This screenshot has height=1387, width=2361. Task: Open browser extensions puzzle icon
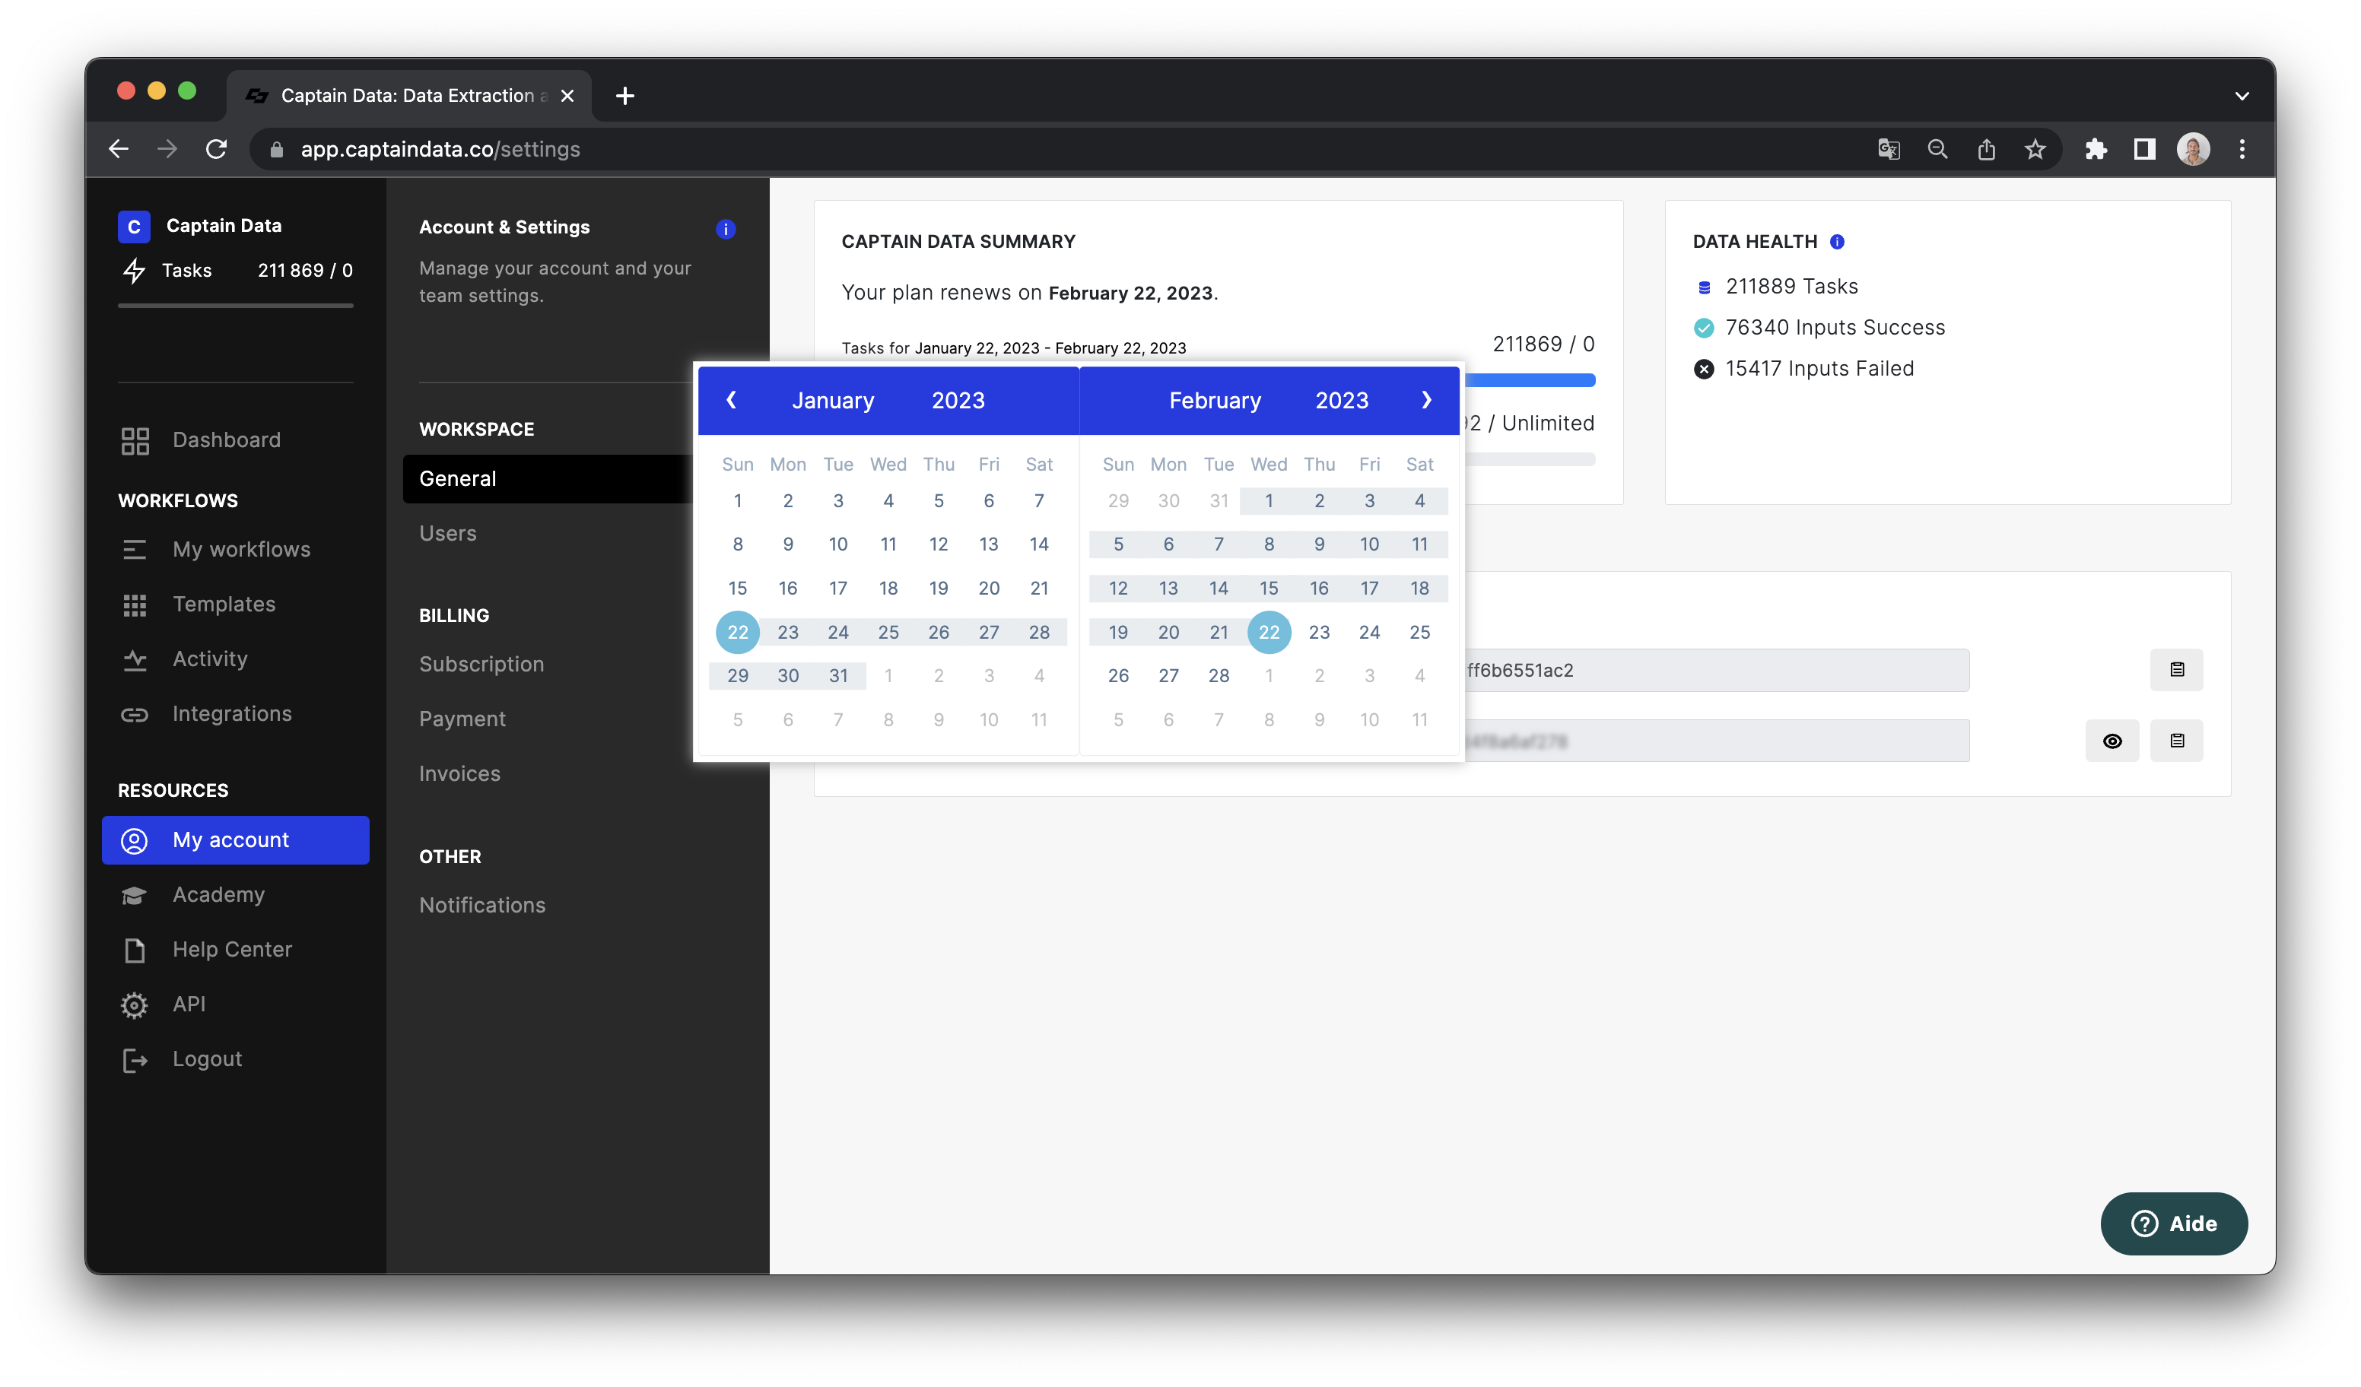(x=2096, y=149)
